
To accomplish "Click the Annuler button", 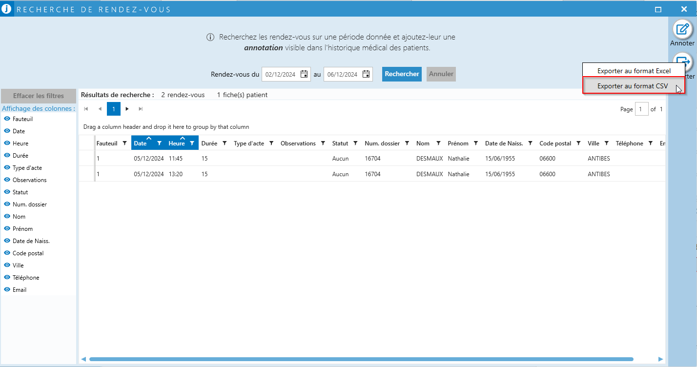I will click(x=441, y=74).
